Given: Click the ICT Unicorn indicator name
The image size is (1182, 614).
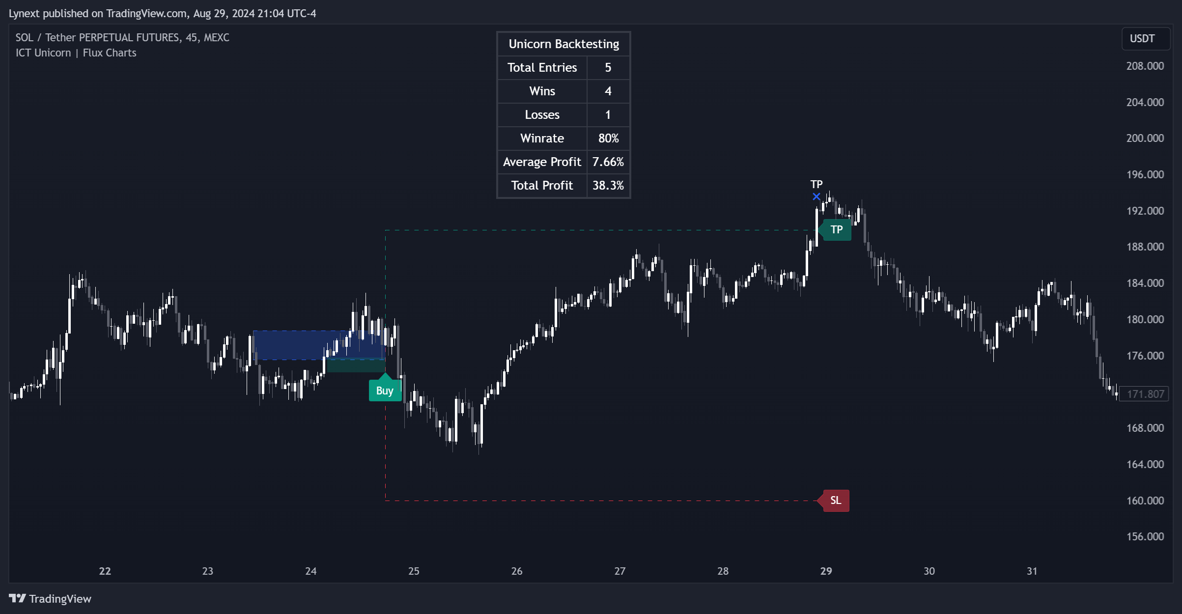Looking at the screenshot, I should (43, 53).
